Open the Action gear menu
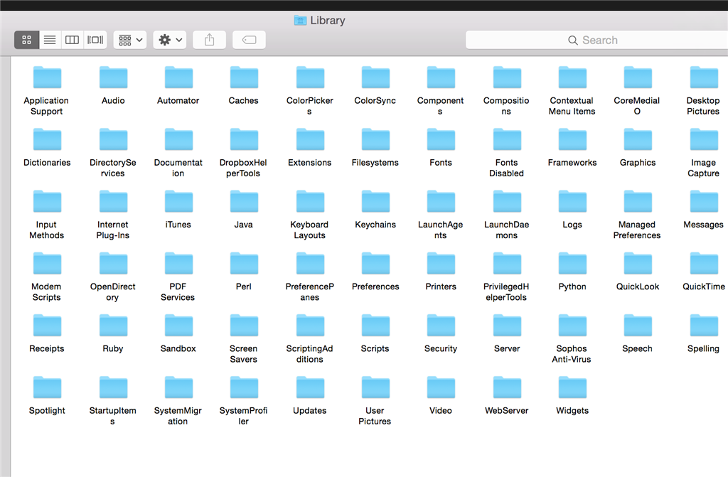 point(170,40)
